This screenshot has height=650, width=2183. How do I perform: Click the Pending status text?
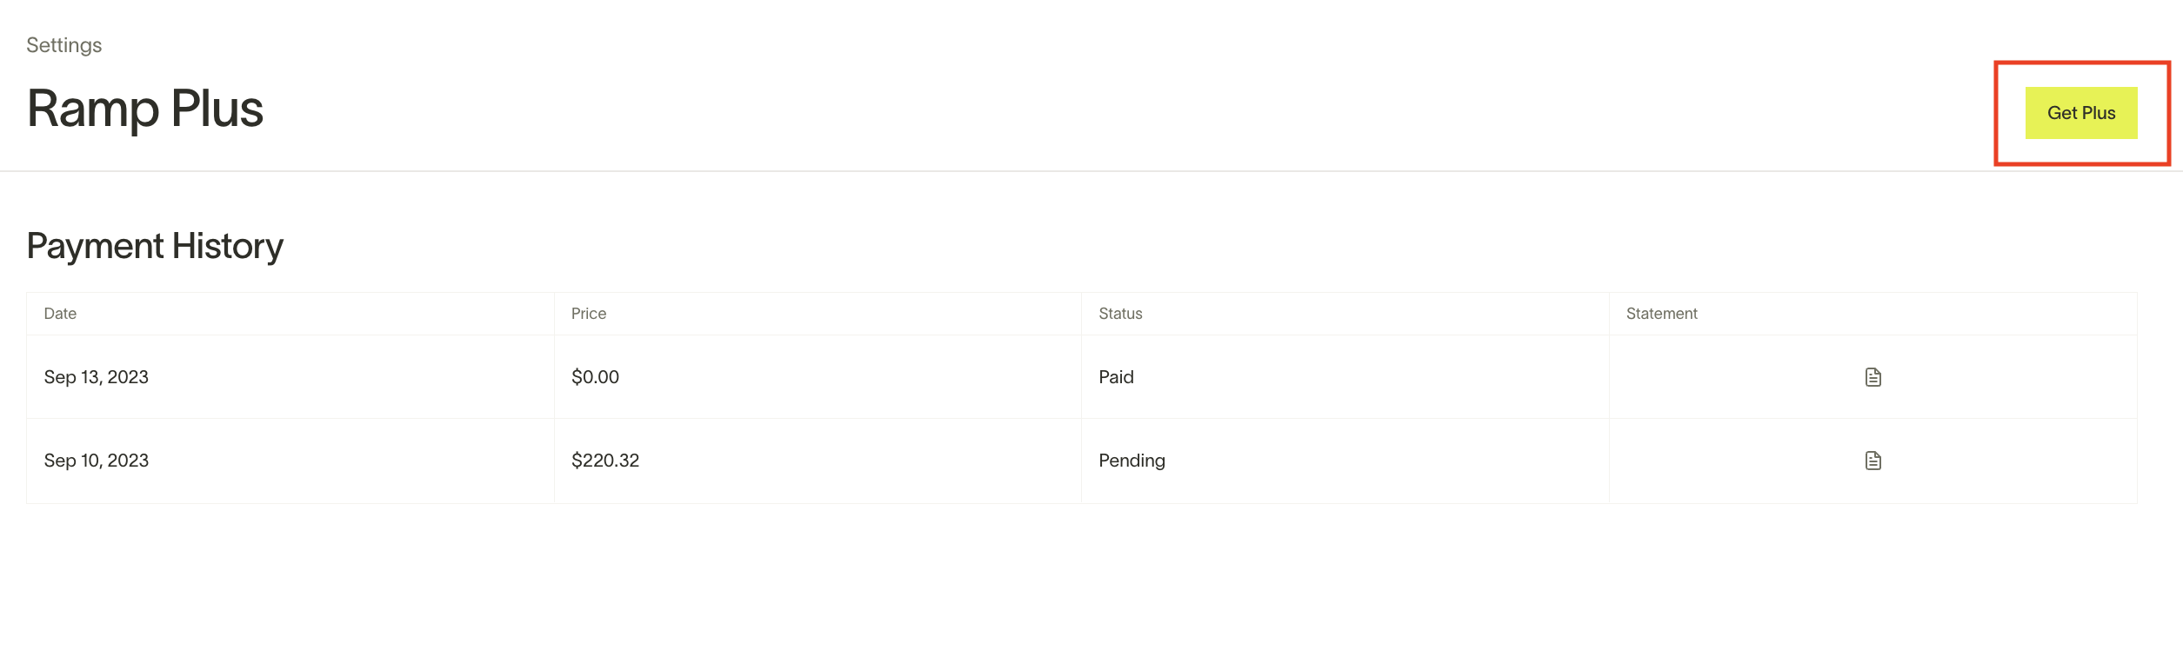pyautogui.click(x=1132, y=461)
